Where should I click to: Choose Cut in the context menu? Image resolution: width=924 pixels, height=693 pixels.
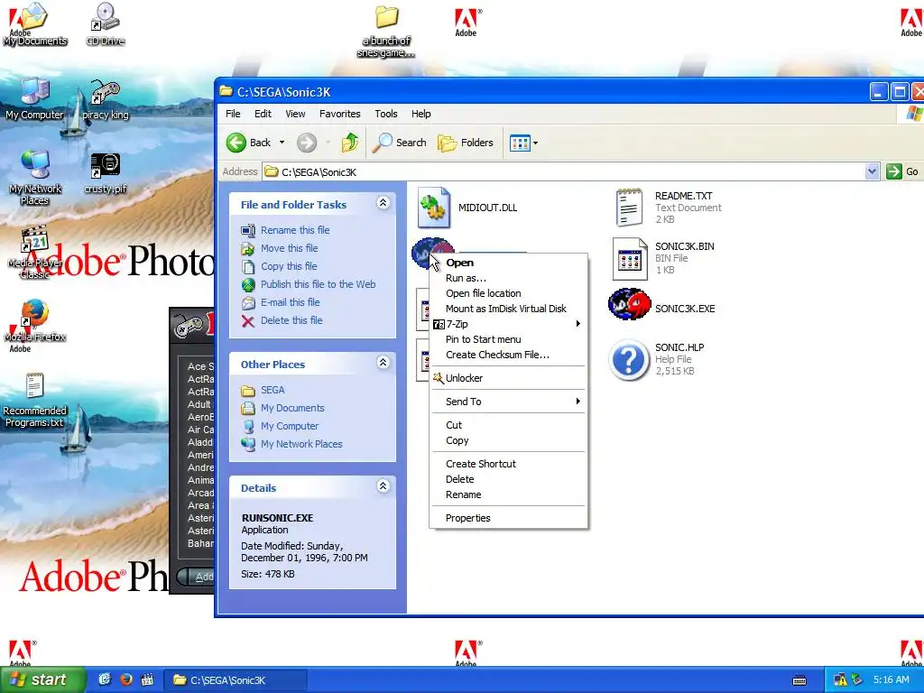click(509, 426)
